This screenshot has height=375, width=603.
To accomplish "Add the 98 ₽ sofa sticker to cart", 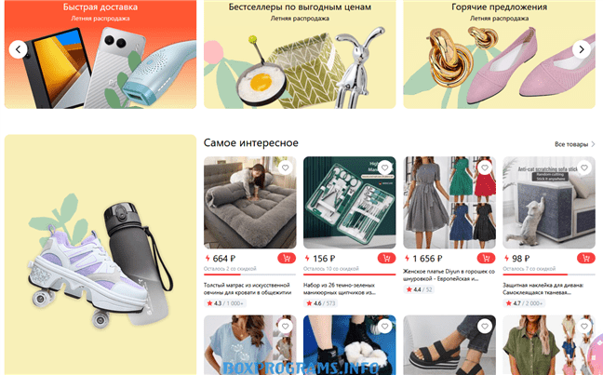I will point(585,258).
